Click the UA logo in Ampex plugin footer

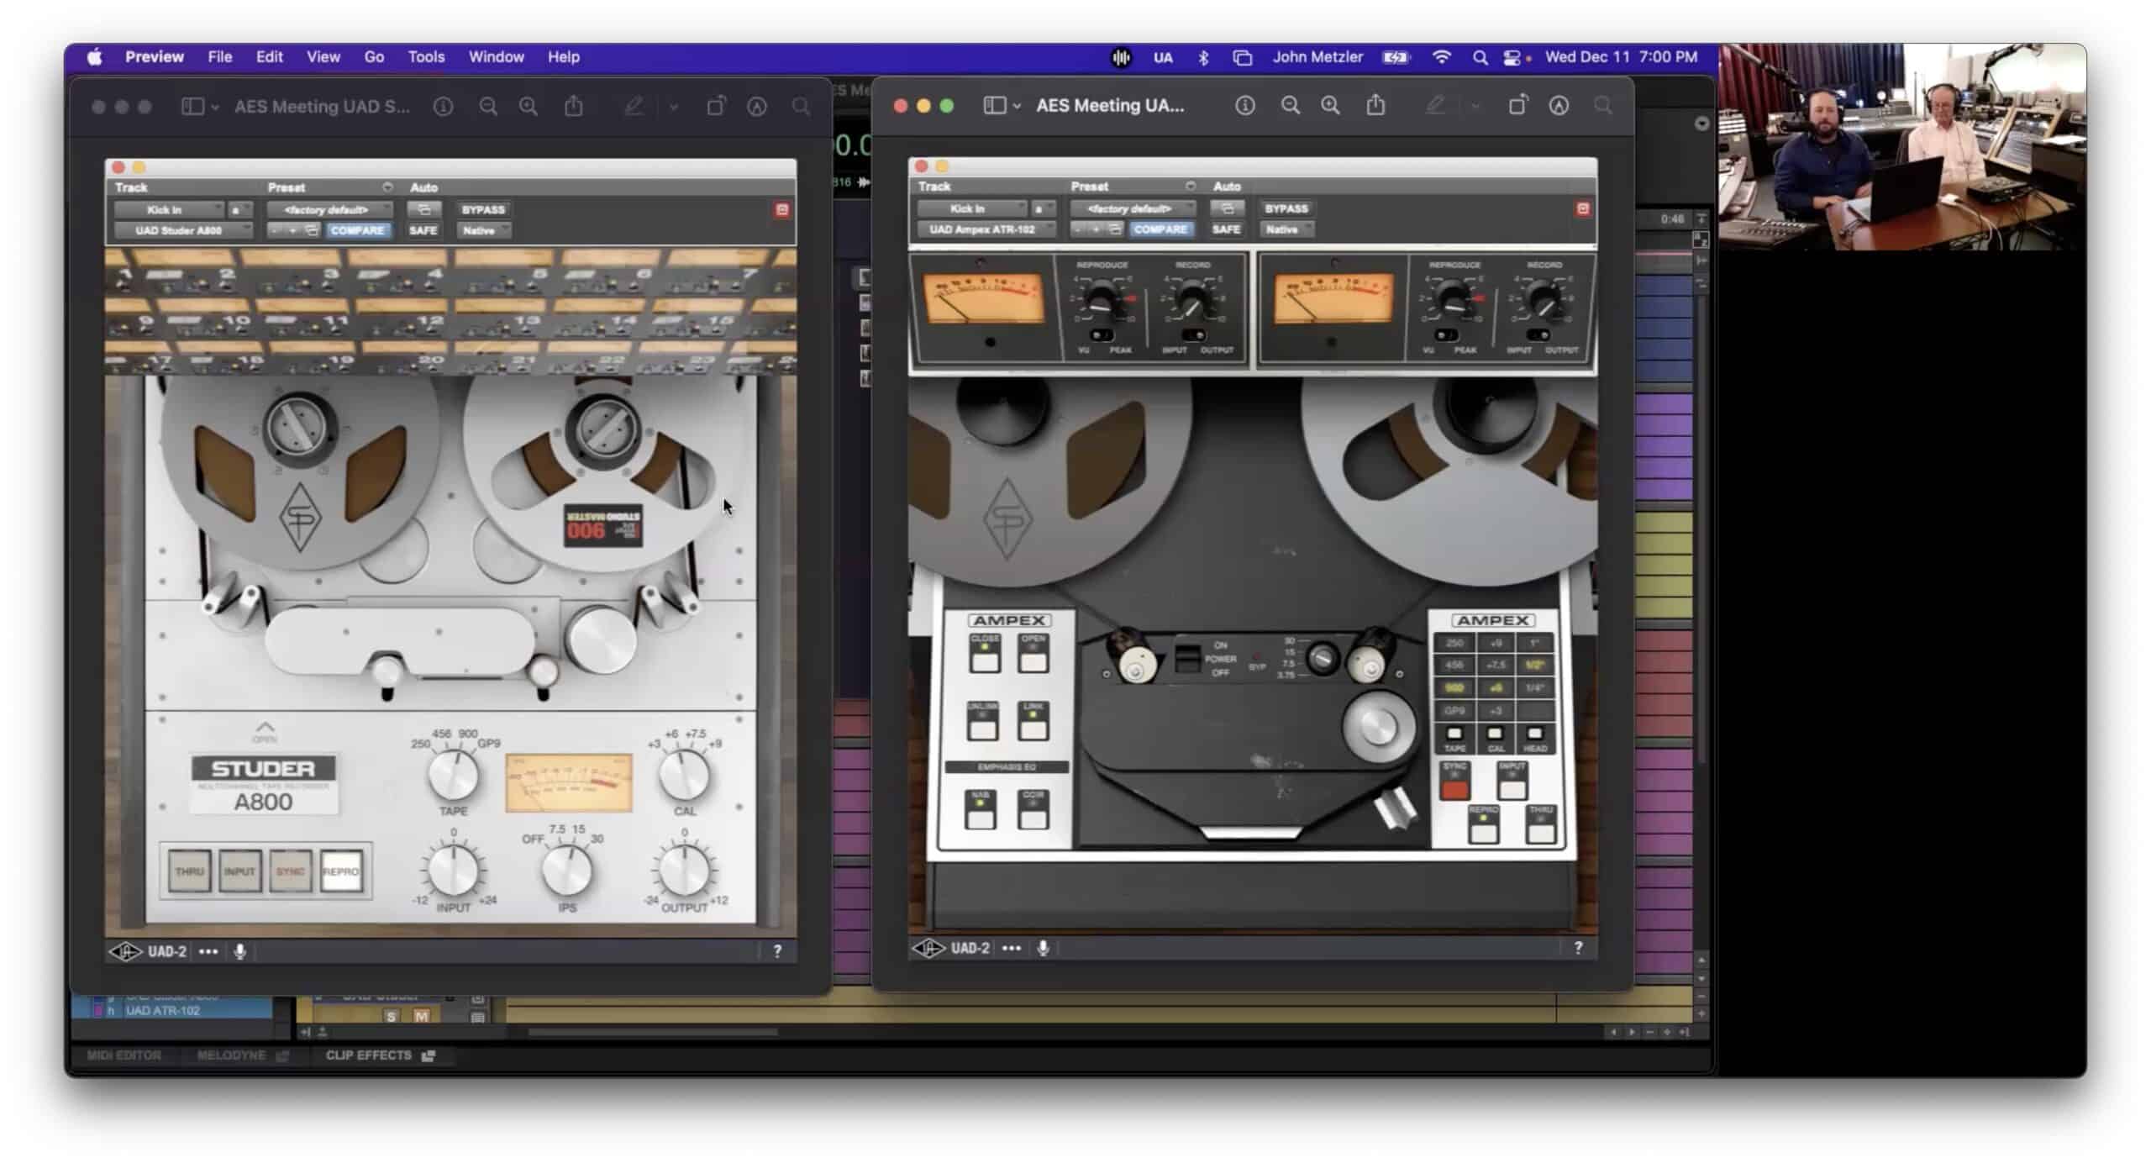[928, 948]
